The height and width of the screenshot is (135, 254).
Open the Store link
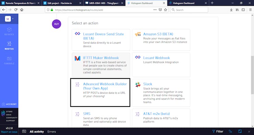(x=9, y=112)
